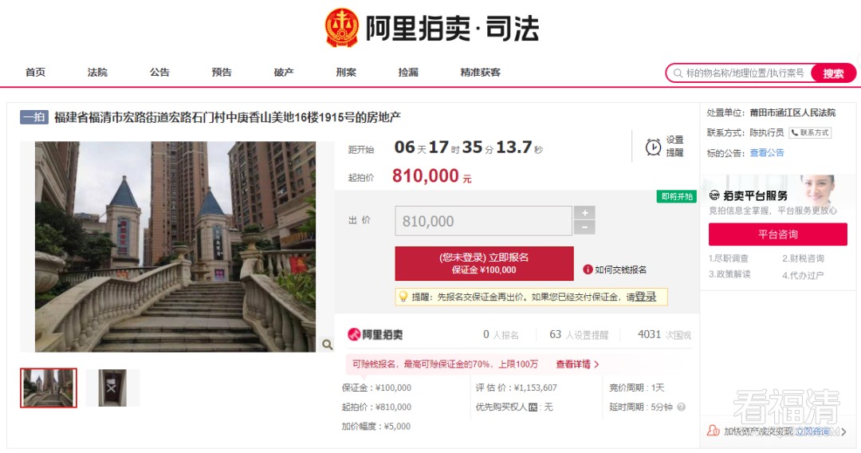Click the 平台咨询 consultation button
Screen dimensions: 861x453
777,234
